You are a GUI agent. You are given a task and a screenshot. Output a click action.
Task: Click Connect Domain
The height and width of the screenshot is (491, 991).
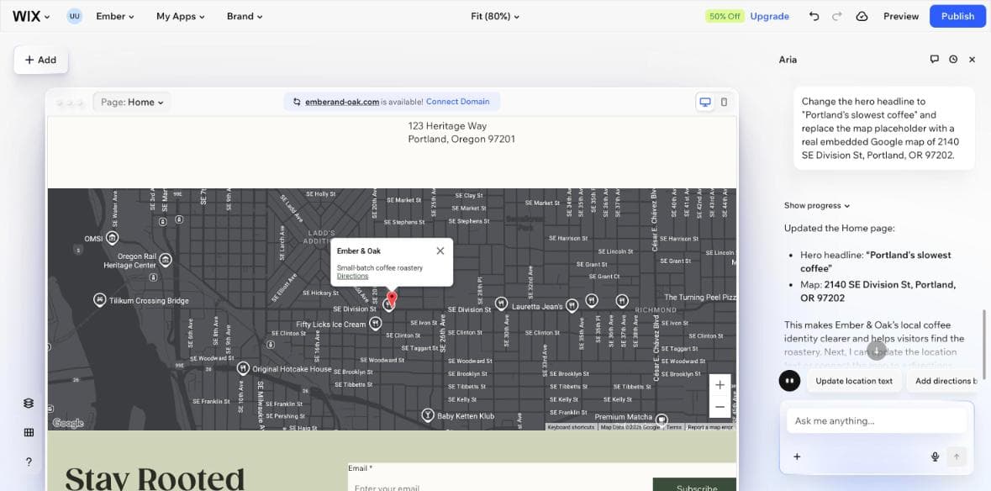tap(457, 102)
